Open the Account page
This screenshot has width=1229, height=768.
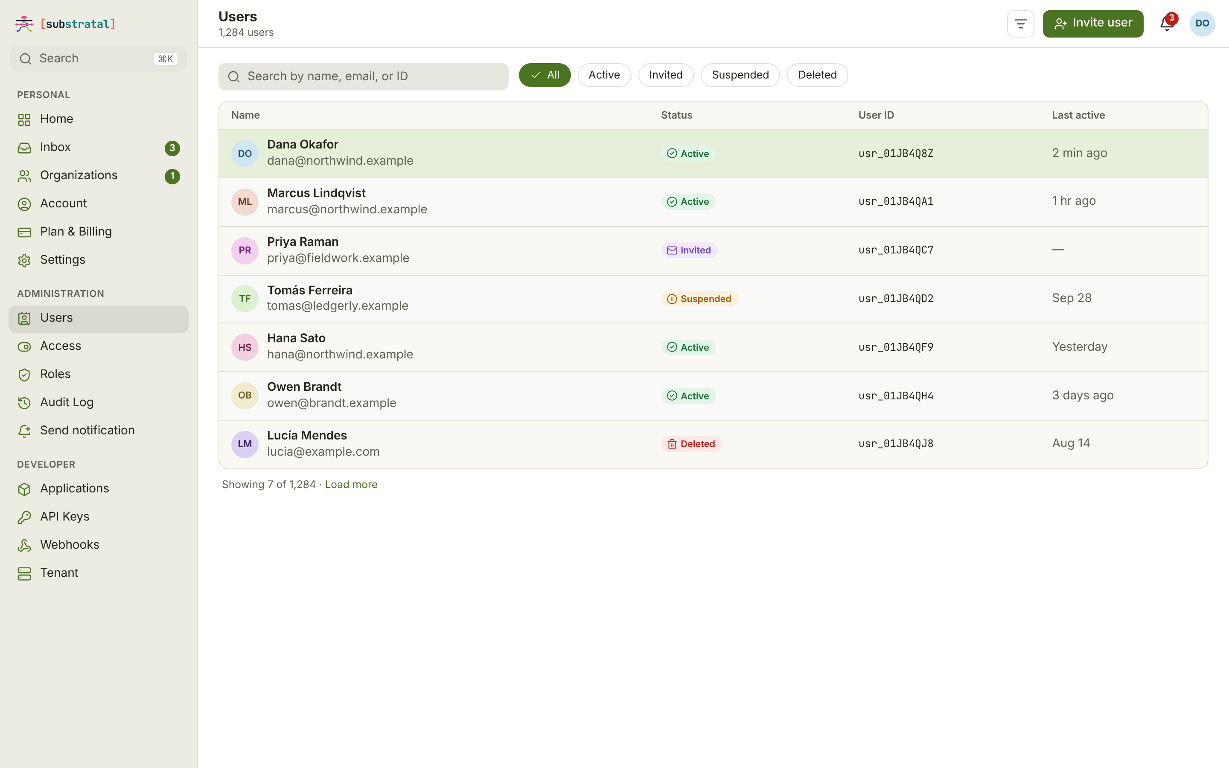(x=99, y=204)
